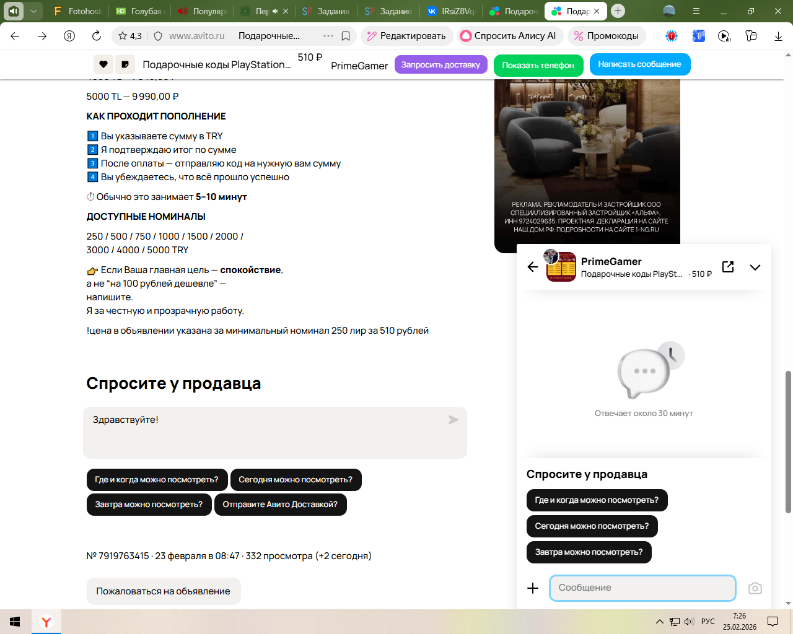
Task: Open the 4,3 site rating star
Action: [130, 36]
